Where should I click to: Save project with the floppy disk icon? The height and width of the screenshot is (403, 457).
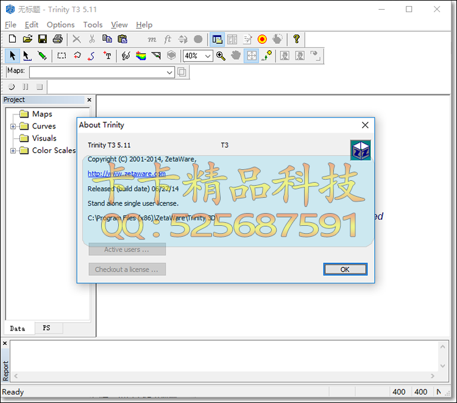(43, 39)
